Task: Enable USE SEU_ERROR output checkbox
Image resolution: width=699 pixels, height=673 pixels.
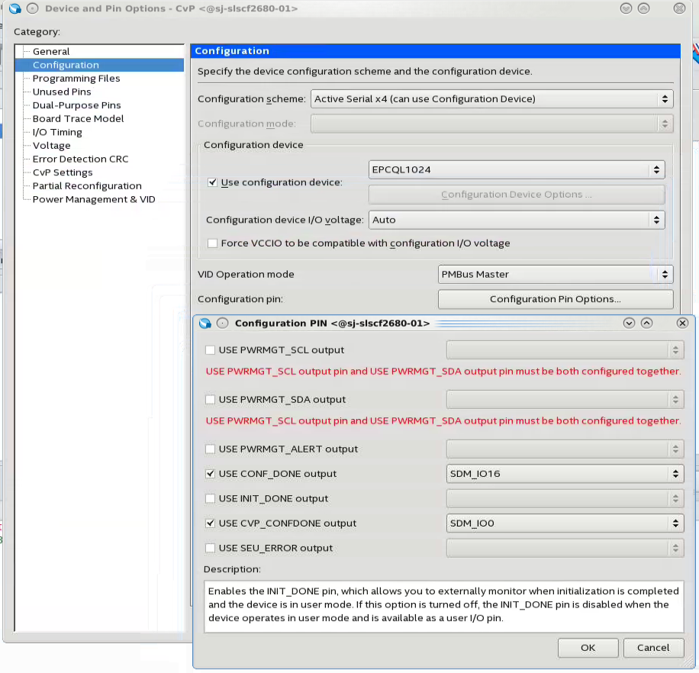Action: (210, 548)
